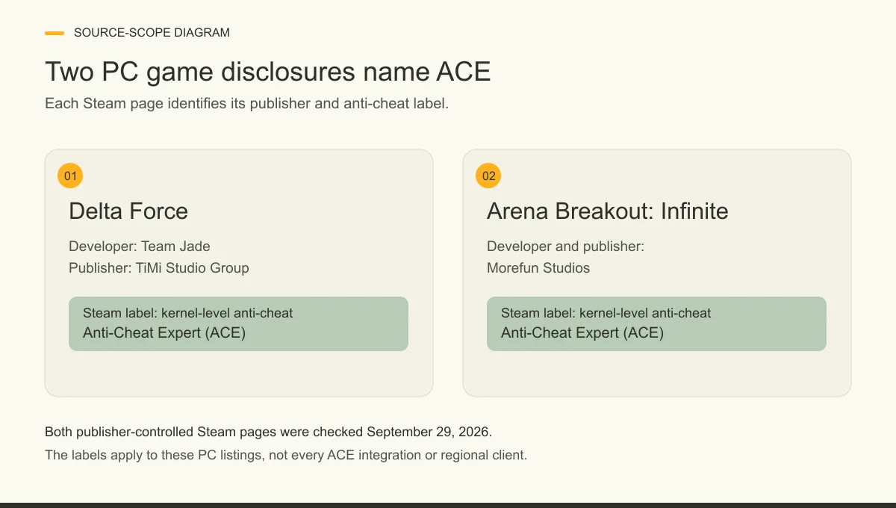Click the orange 02 badge
Image resolution: width=896 pixels, height=508 pixels.
(488, 176)
